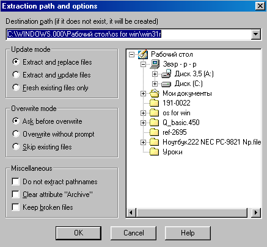Click the tree's right scroll arrow
Image resolution: width=267 pixels, height=247 pixels.
pyautogui.click(x=256, y=213)
